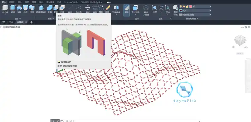Image resolution: width=251 pixels, height=122 pixels.
Task: Switch to the 输出 ribbon tab
Action: pyautogui.click(x=41, y=2)
